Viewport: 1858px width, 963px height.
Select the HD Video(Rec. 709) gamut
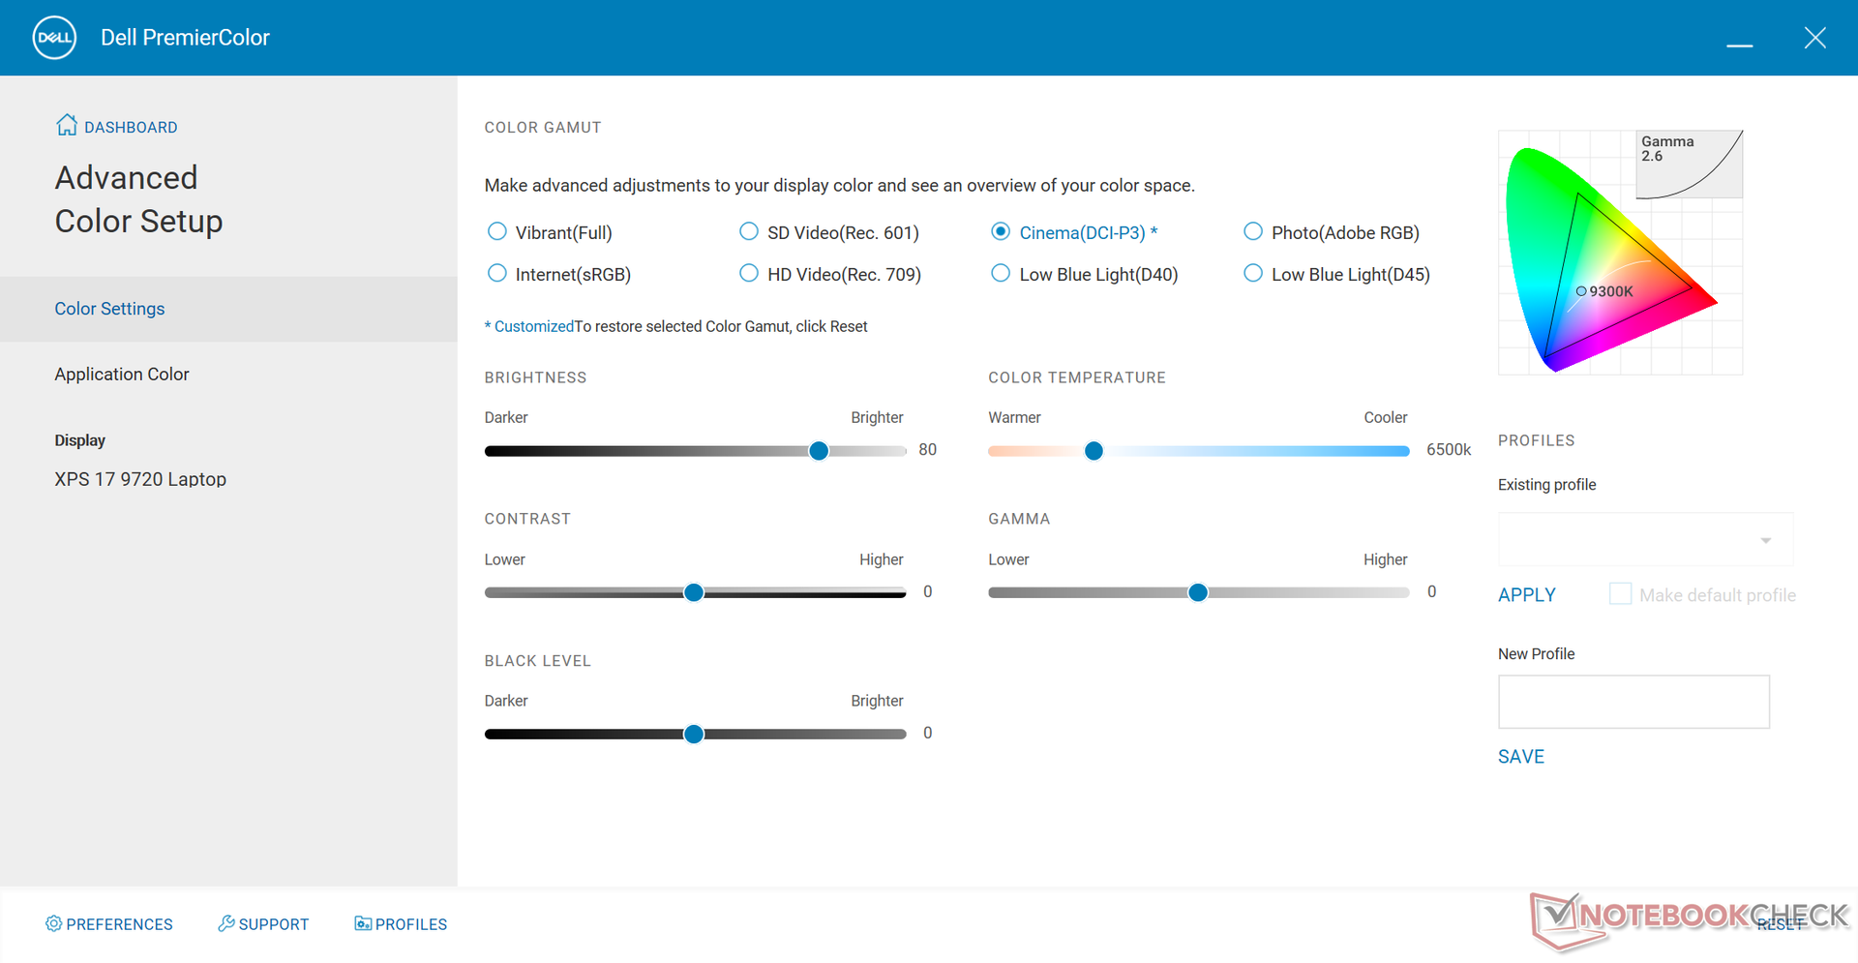(749, 273)
